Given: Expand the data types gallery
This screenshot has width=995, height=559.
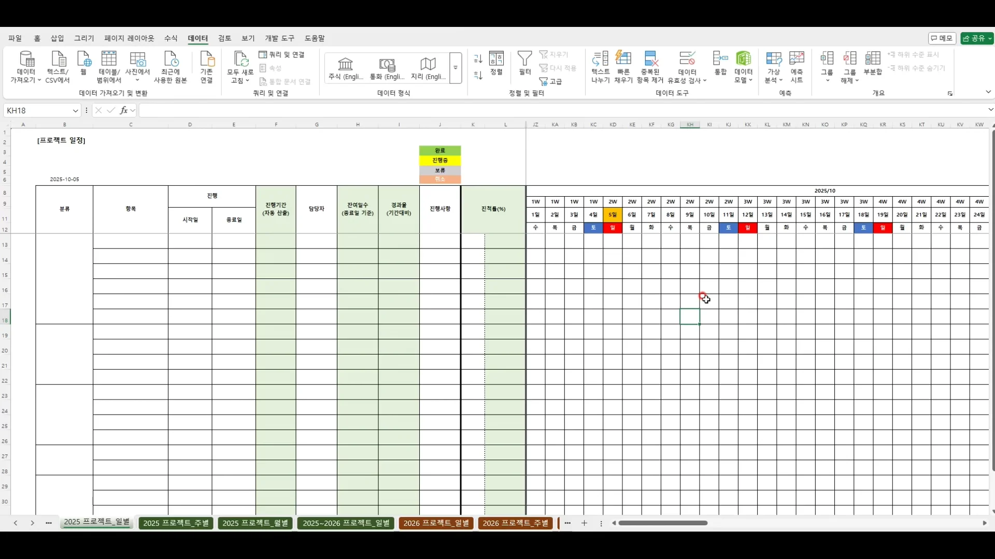Looking at the screenshot, I should click(456, 68).
